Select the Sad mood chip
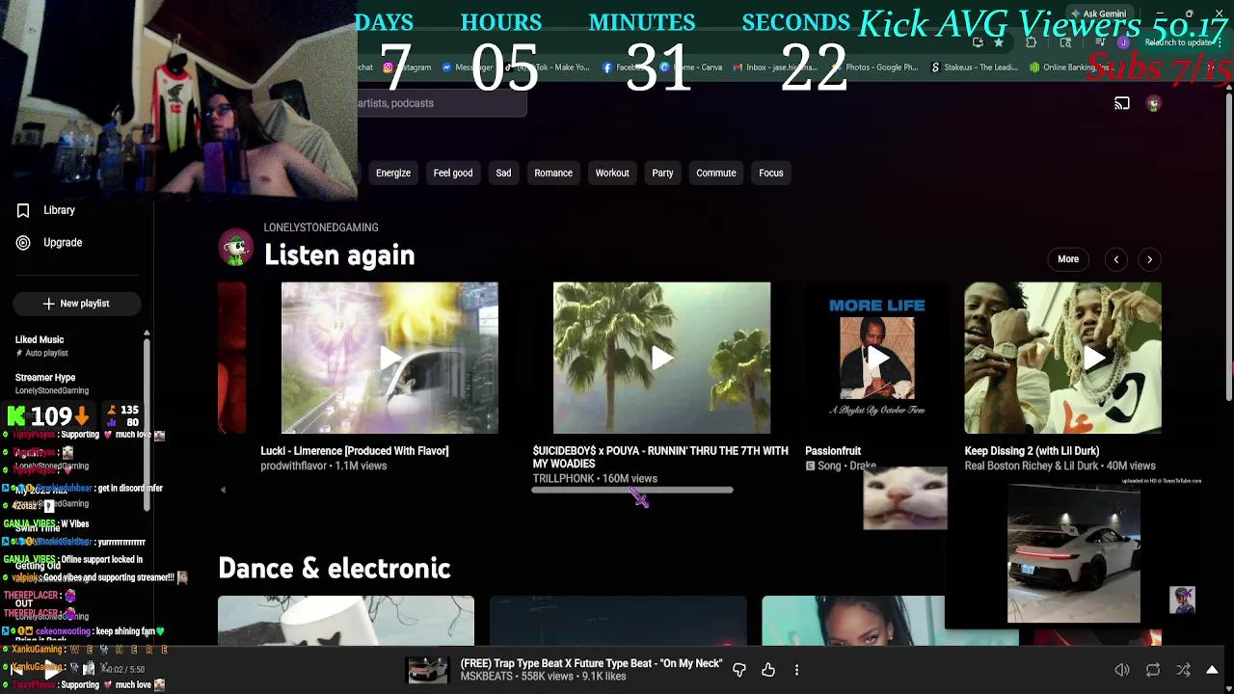1234x694 pixels. pos(503,173)
